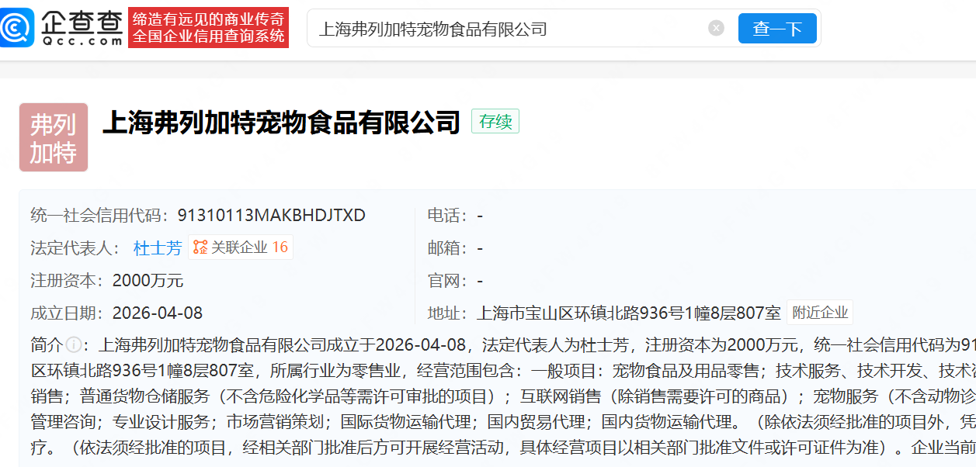Open 附近企业 nearby companies

coord(819,313)
